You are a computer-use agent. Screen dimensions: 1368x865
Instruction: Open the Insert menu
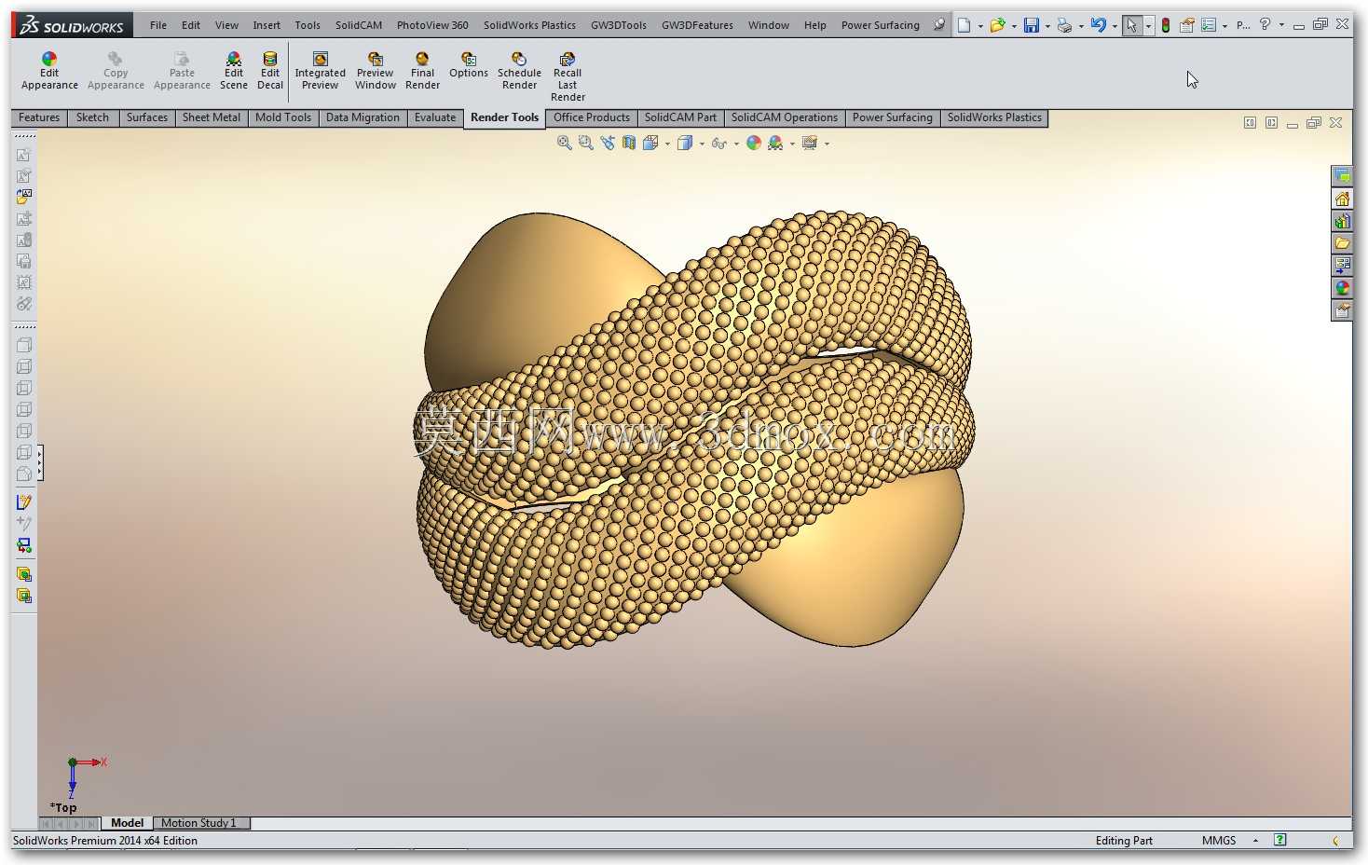point(267,25)
